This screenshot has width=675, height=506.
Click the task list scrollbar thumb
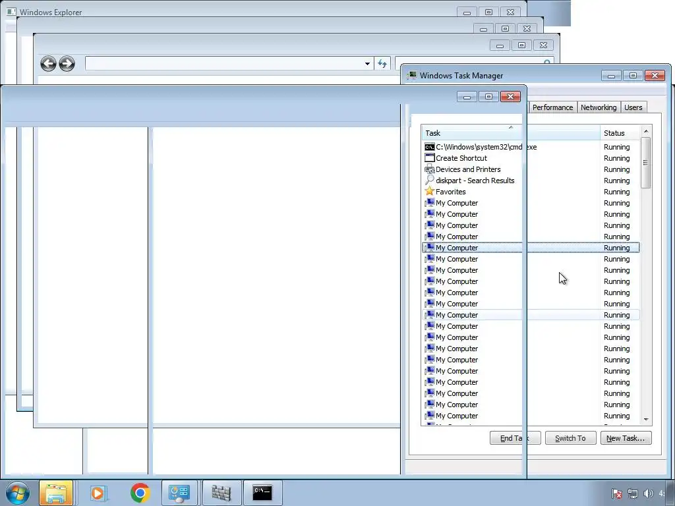click(646, 163)
